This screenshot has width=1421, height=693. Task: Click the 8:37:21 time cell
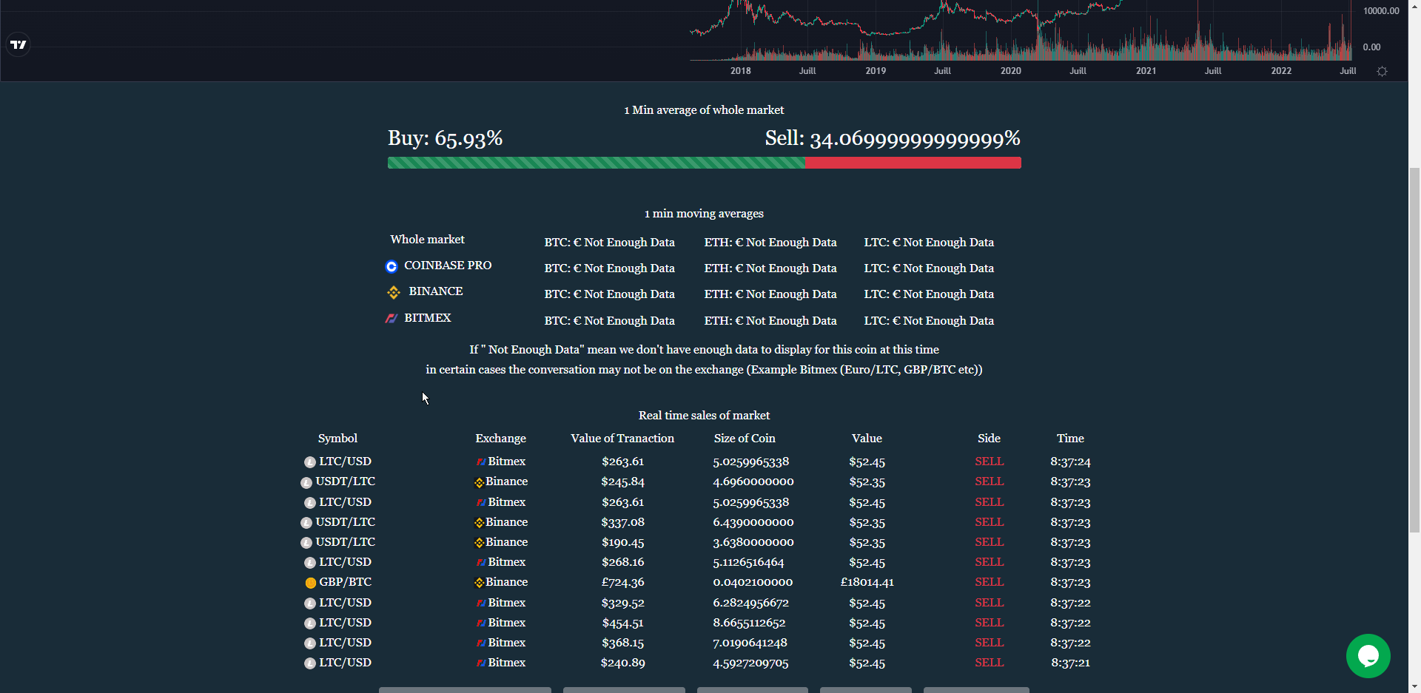1070,663
